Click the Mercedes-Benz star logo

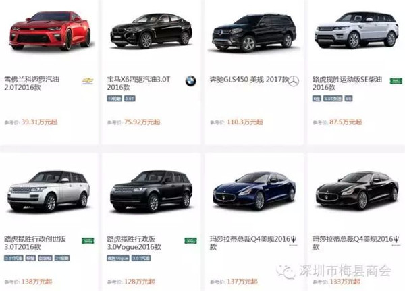294,81
